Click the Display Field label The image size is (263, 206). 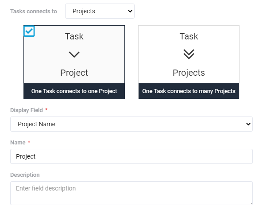click(27, 110)
